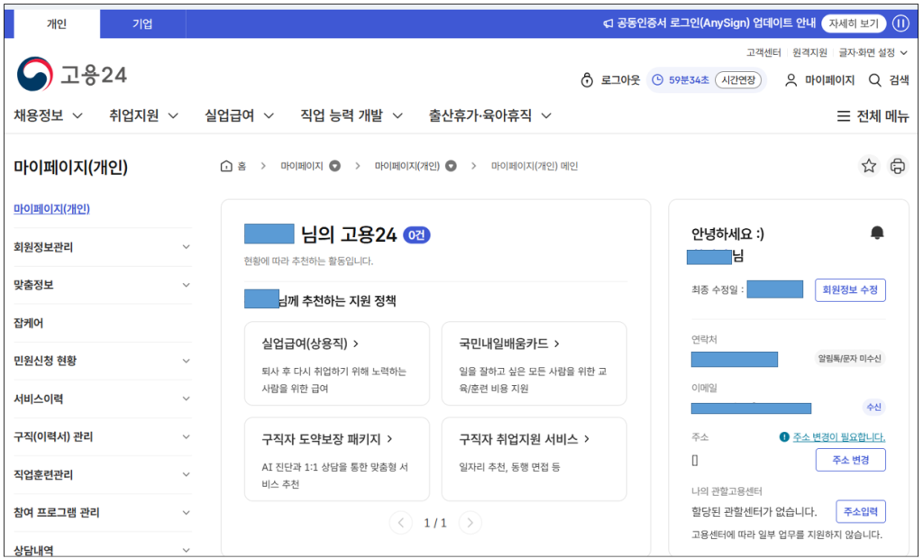
Task: Open 구직자 도약보장 패키지 arrow
Action: [389, 439]
